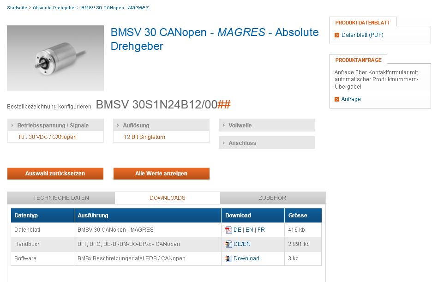Viewport: 438px width, 282px height.
Task: Click the Grösse column header
Action: coord(303,215)
